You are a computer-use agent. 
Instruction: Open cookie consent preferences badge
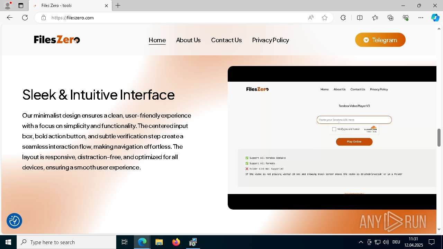[x=15, y=221]
